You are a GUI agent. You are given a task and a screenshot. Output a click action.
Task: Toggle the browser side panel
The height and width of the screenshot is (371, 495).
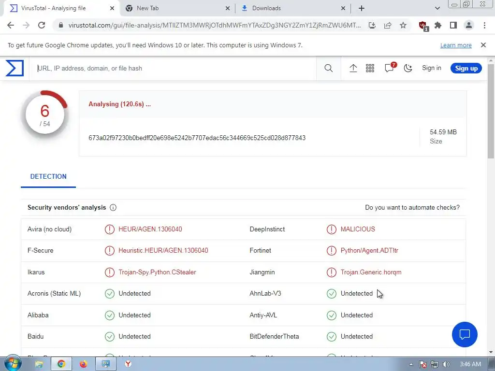453,25
